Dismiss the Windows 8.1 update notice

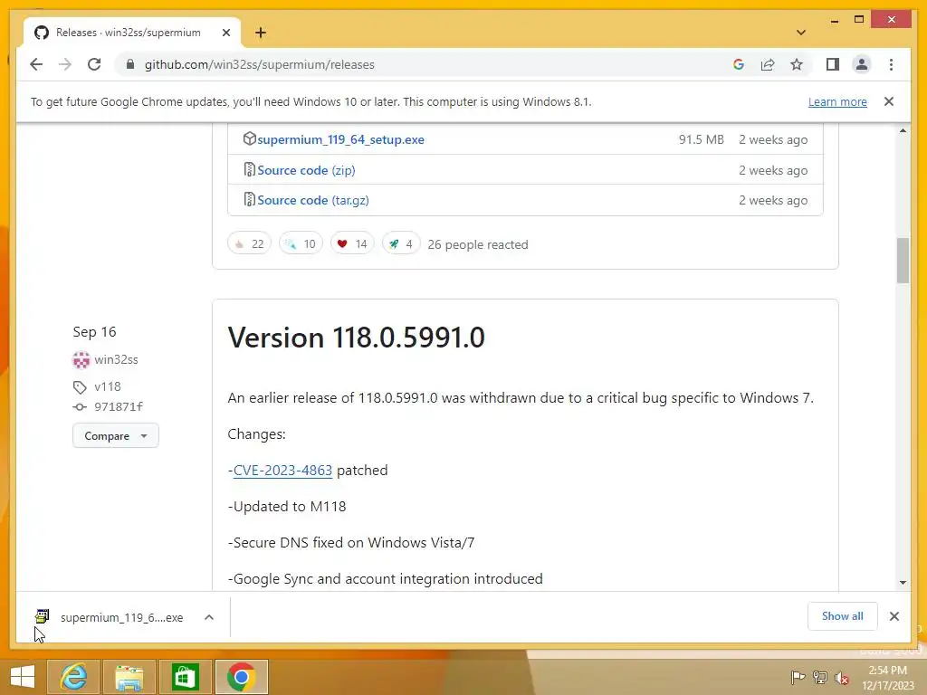[x=889, y=101]
